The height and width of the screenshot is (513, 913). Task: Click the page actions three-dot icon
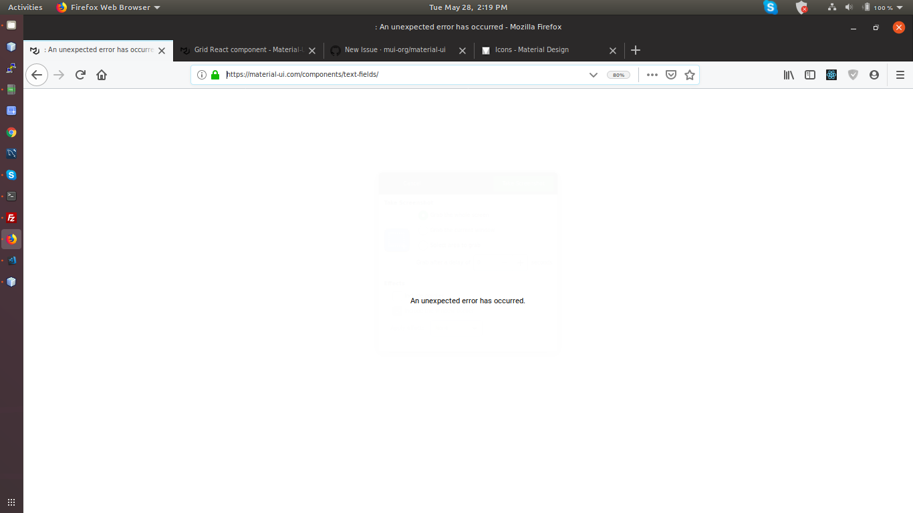[652, 75]
